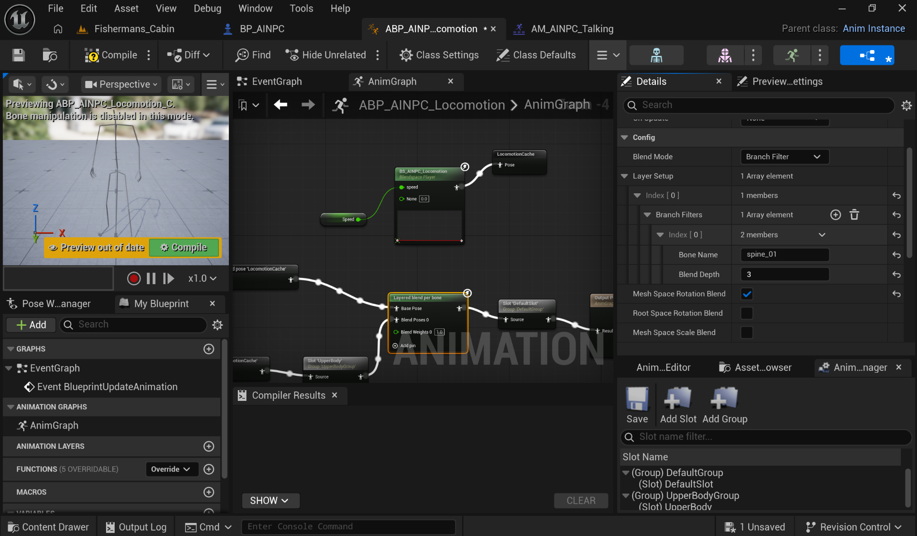Open My Blueprint settings gear
Screen dimensions: 917x536
[x=218, y=325]
